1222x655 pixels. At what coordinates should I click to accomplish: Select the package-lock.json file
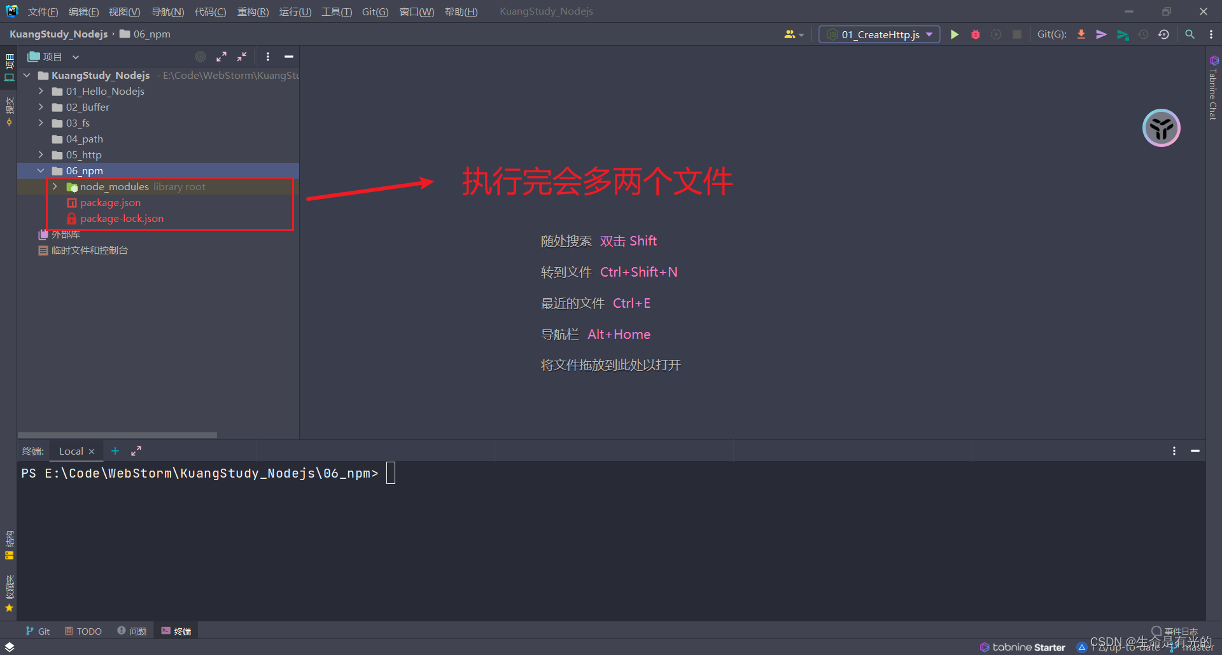122,218
